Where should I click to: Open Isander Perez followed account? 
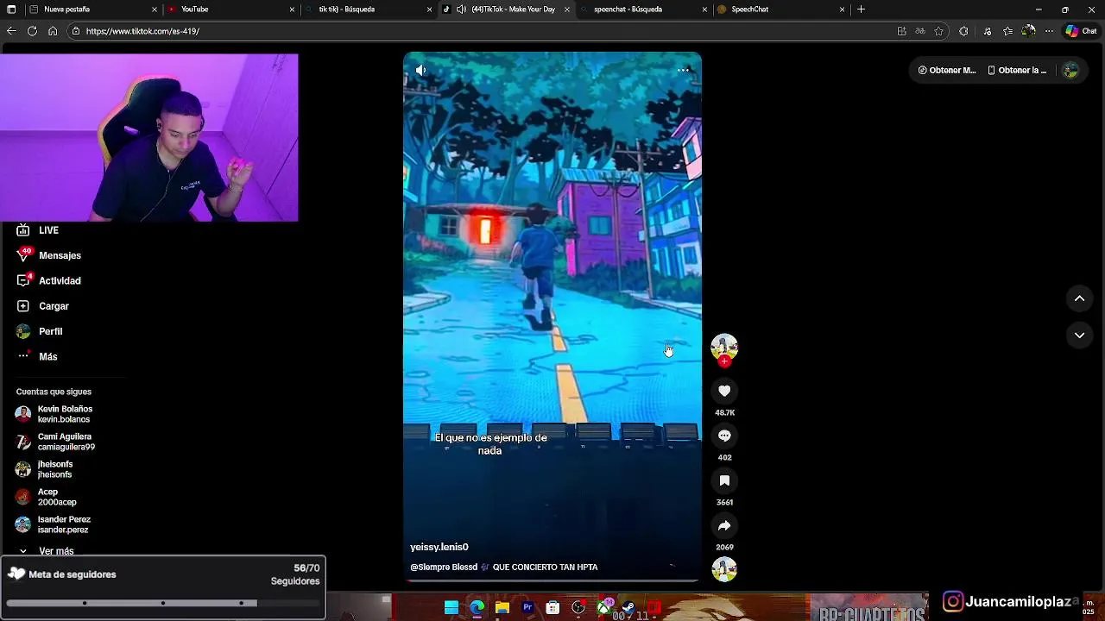coord(53,524)
